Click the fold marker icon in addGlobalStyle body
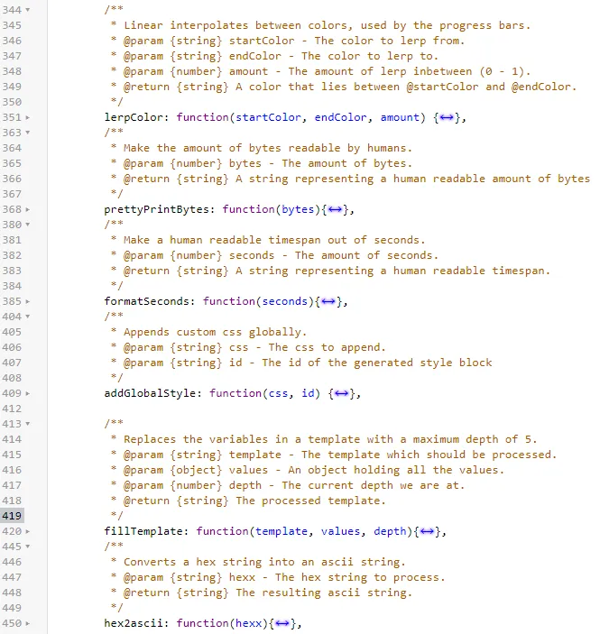This screenshot has width=609, height=634. [342, 393]
